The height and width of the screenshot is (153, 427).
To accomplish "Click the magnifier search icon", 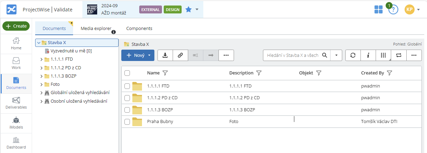I will click(x=325, y=55).
